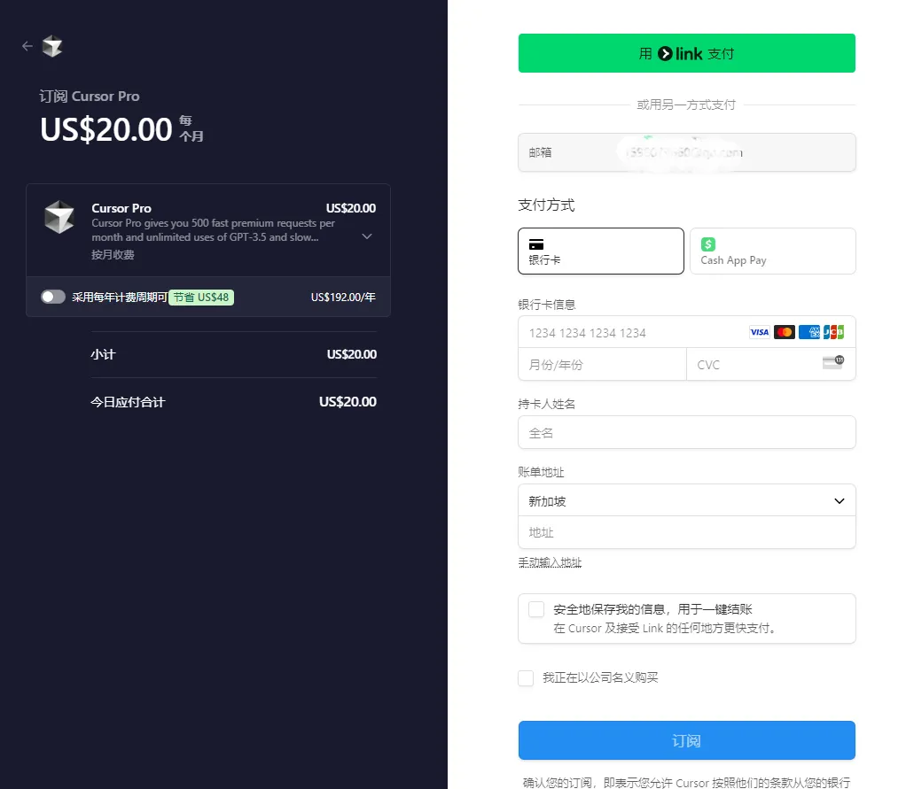Screen dimensions: 906x789
Task: Check 我正在以公司名义购买 checkbox
Action: [x=526, y=677]
